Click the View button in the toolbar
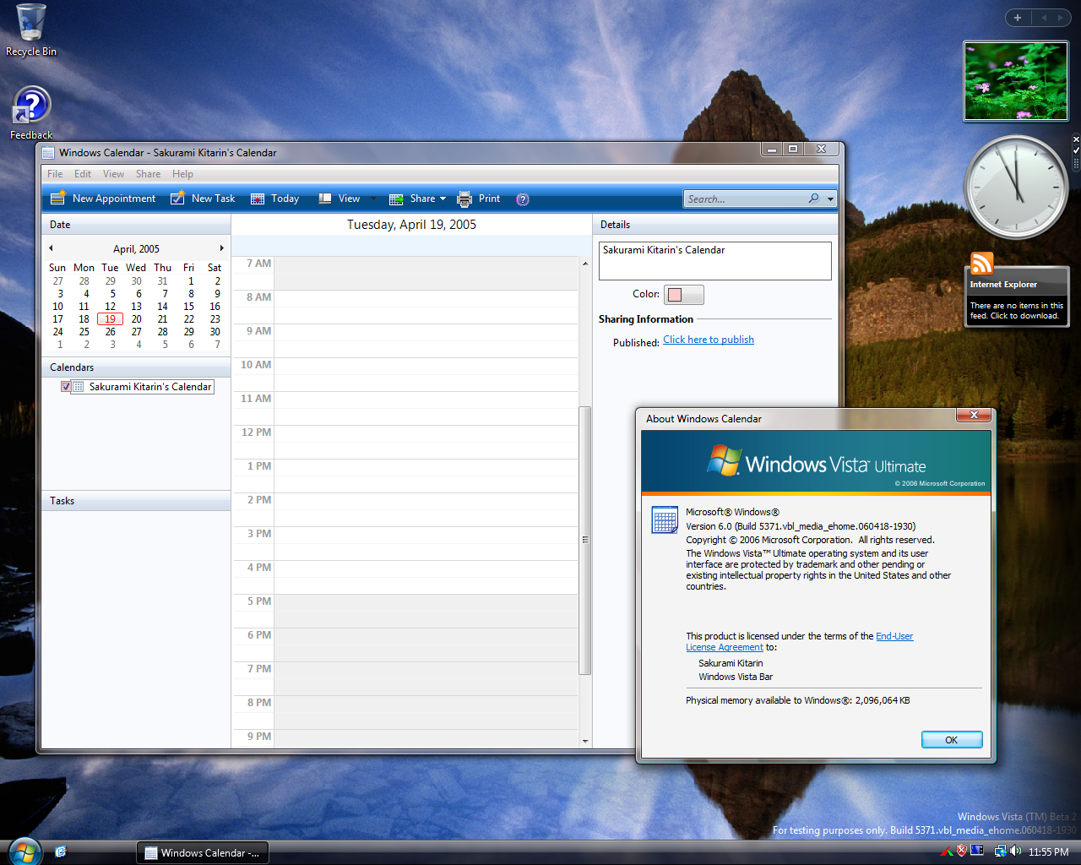 point(340,199)
